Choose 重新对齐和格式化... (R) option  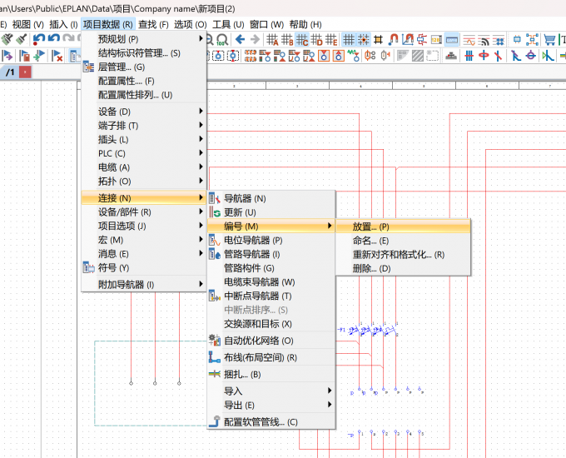pyautogui.click(x=403, y=255)
